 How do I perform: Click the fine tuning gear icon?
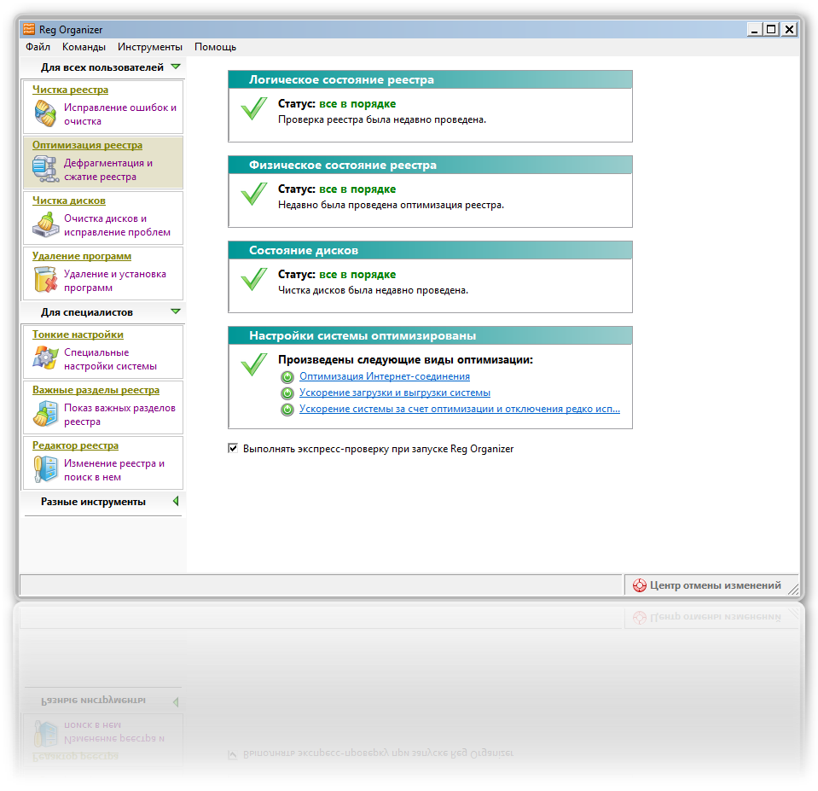point(45,358)
